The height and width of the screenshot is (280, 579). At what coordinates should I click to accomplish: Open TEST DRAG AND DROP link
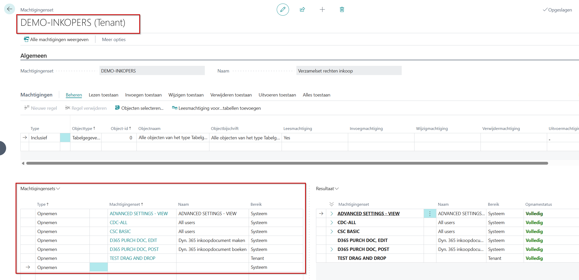click(132, 258)
